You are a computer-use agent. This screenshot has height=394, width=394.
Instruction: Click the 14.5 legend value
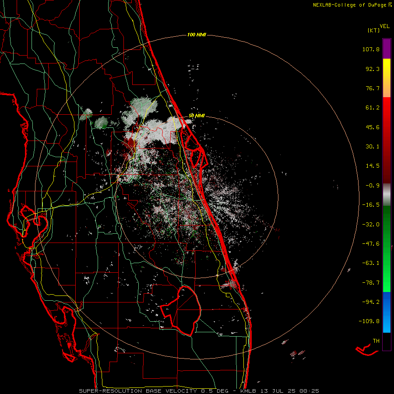click(373, 166)
